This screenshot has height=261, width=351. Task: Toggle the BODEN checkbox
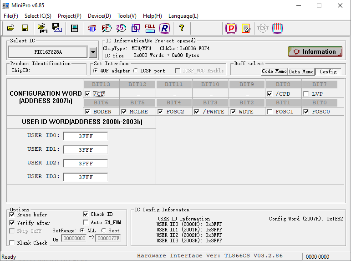pyautogui.click(x=87, y=112)
